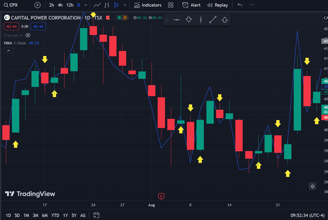Select the horizontal ray tool
Screen dimensions: 328x220
(176, 20)
